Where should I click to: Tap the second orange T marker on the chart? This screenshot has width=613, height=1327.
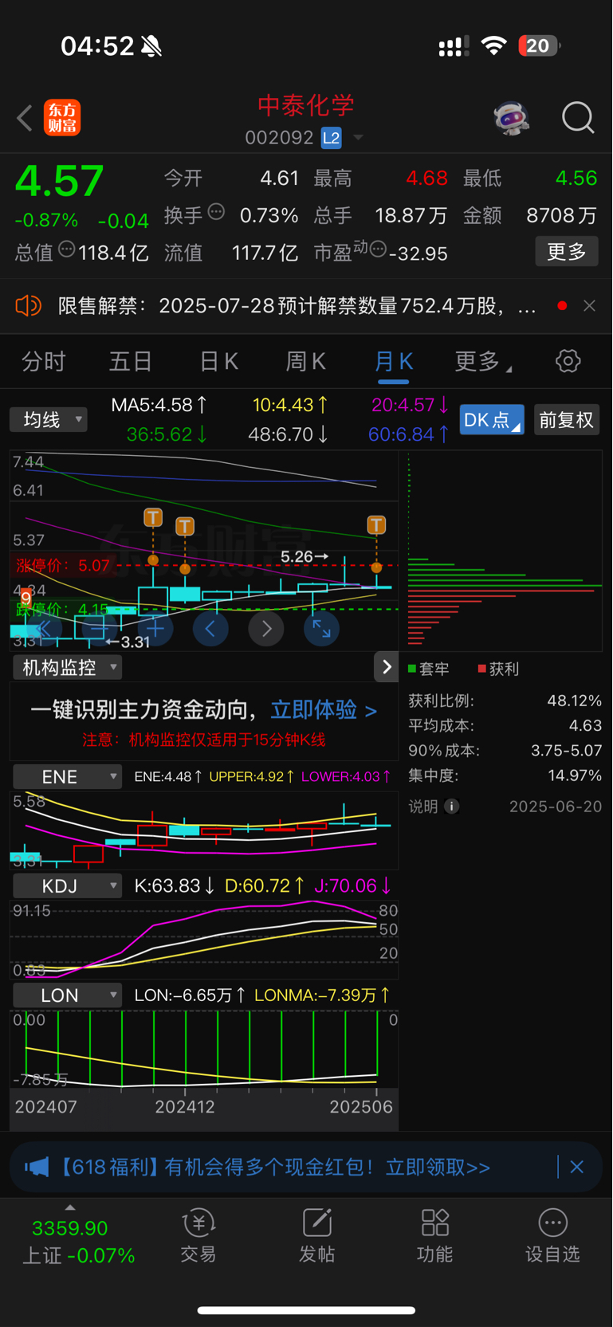coord(185,526)
